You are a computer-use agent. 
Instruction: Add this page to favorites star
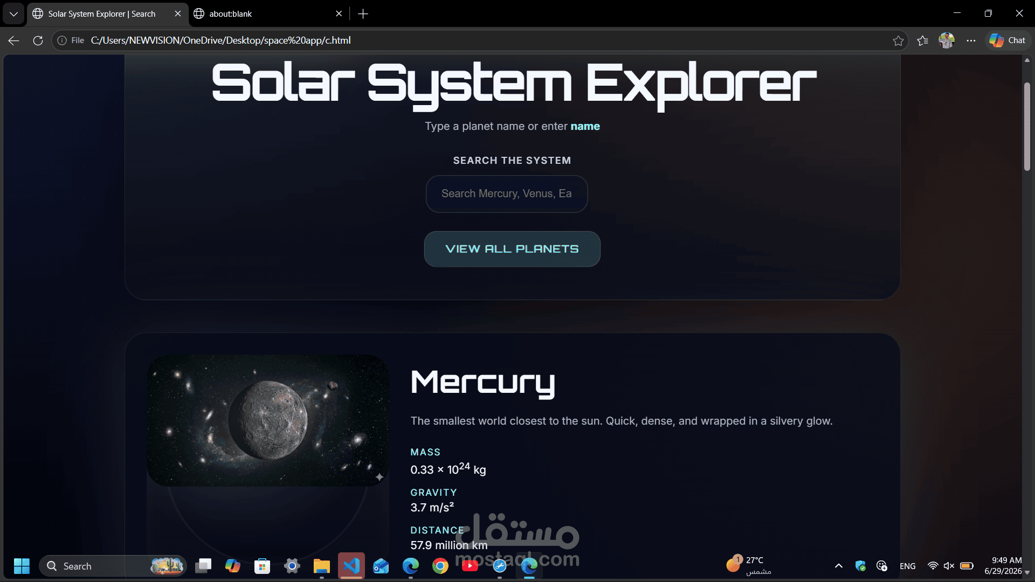[x=898, y=40]
